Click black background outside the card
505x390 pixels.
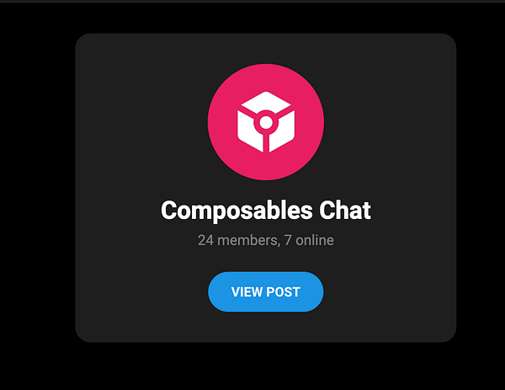tap(37, 194)
